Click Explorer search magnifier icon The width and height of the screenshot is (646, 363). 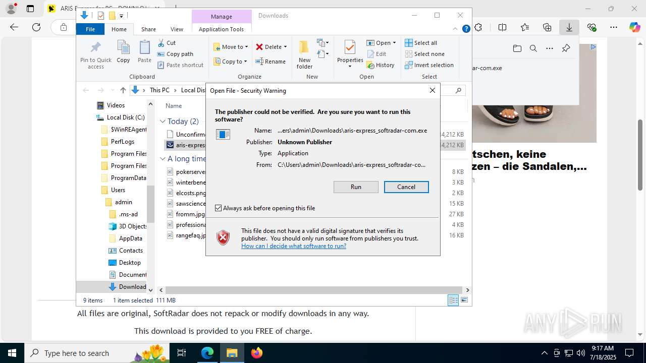(458, 90)
